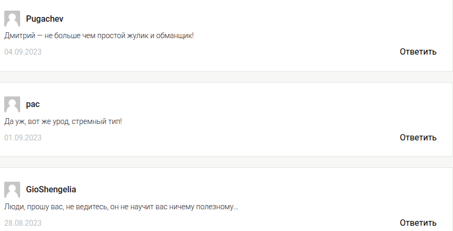Click the date 04.09.2023
The width and height of the screenshot is (453, 231).
click(23, 52)
